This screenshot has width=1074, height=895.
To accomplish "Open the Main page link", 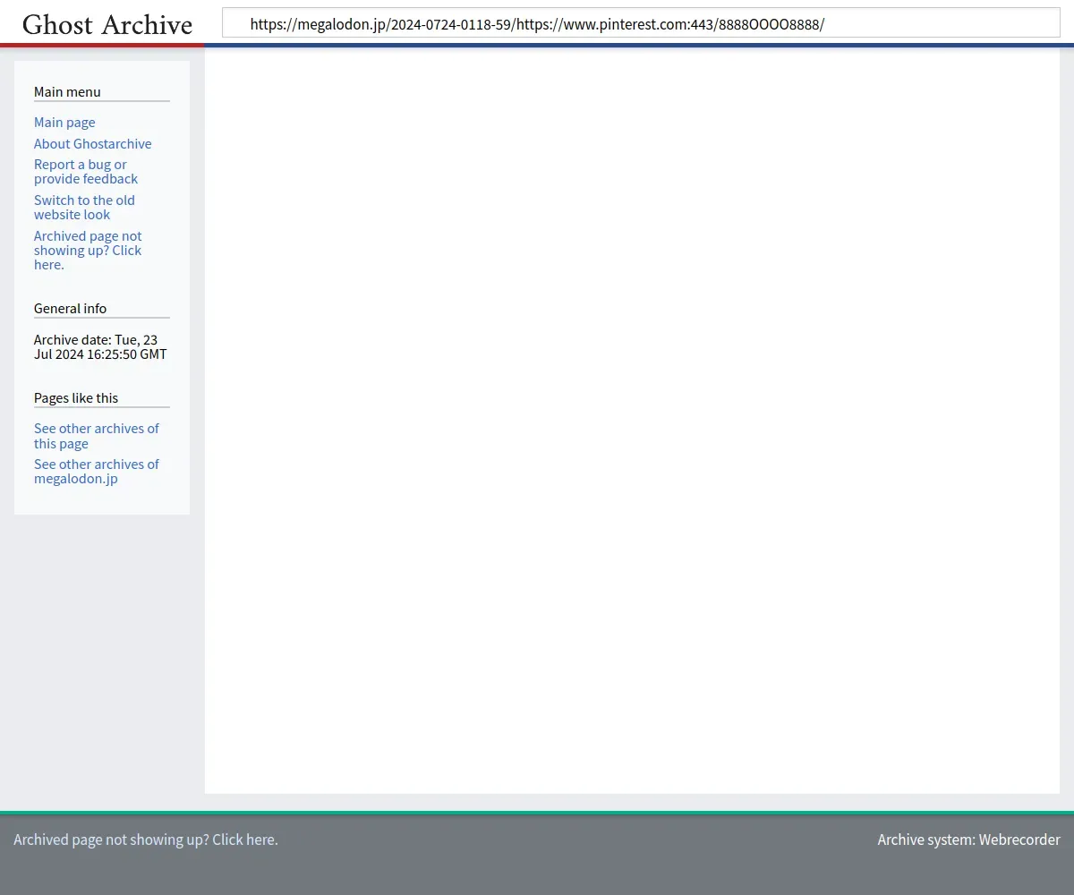I will tap(64, 123).
